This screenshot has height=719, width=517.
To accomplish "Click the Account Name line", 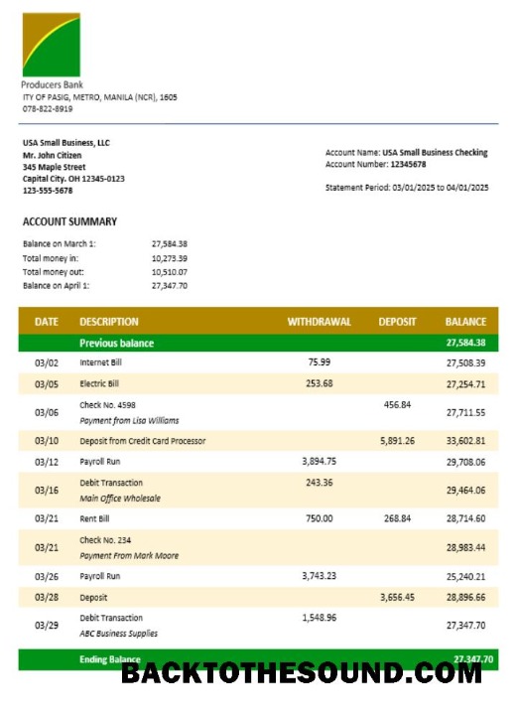I will coord(407,153).
